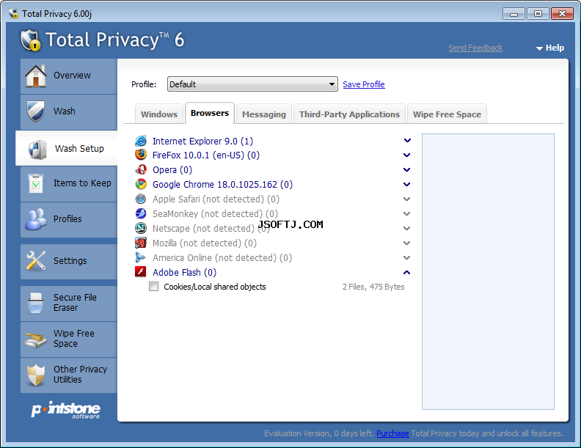Expand America Online row chevron
This screenshot has height=448, width=581.
[407, 257]
